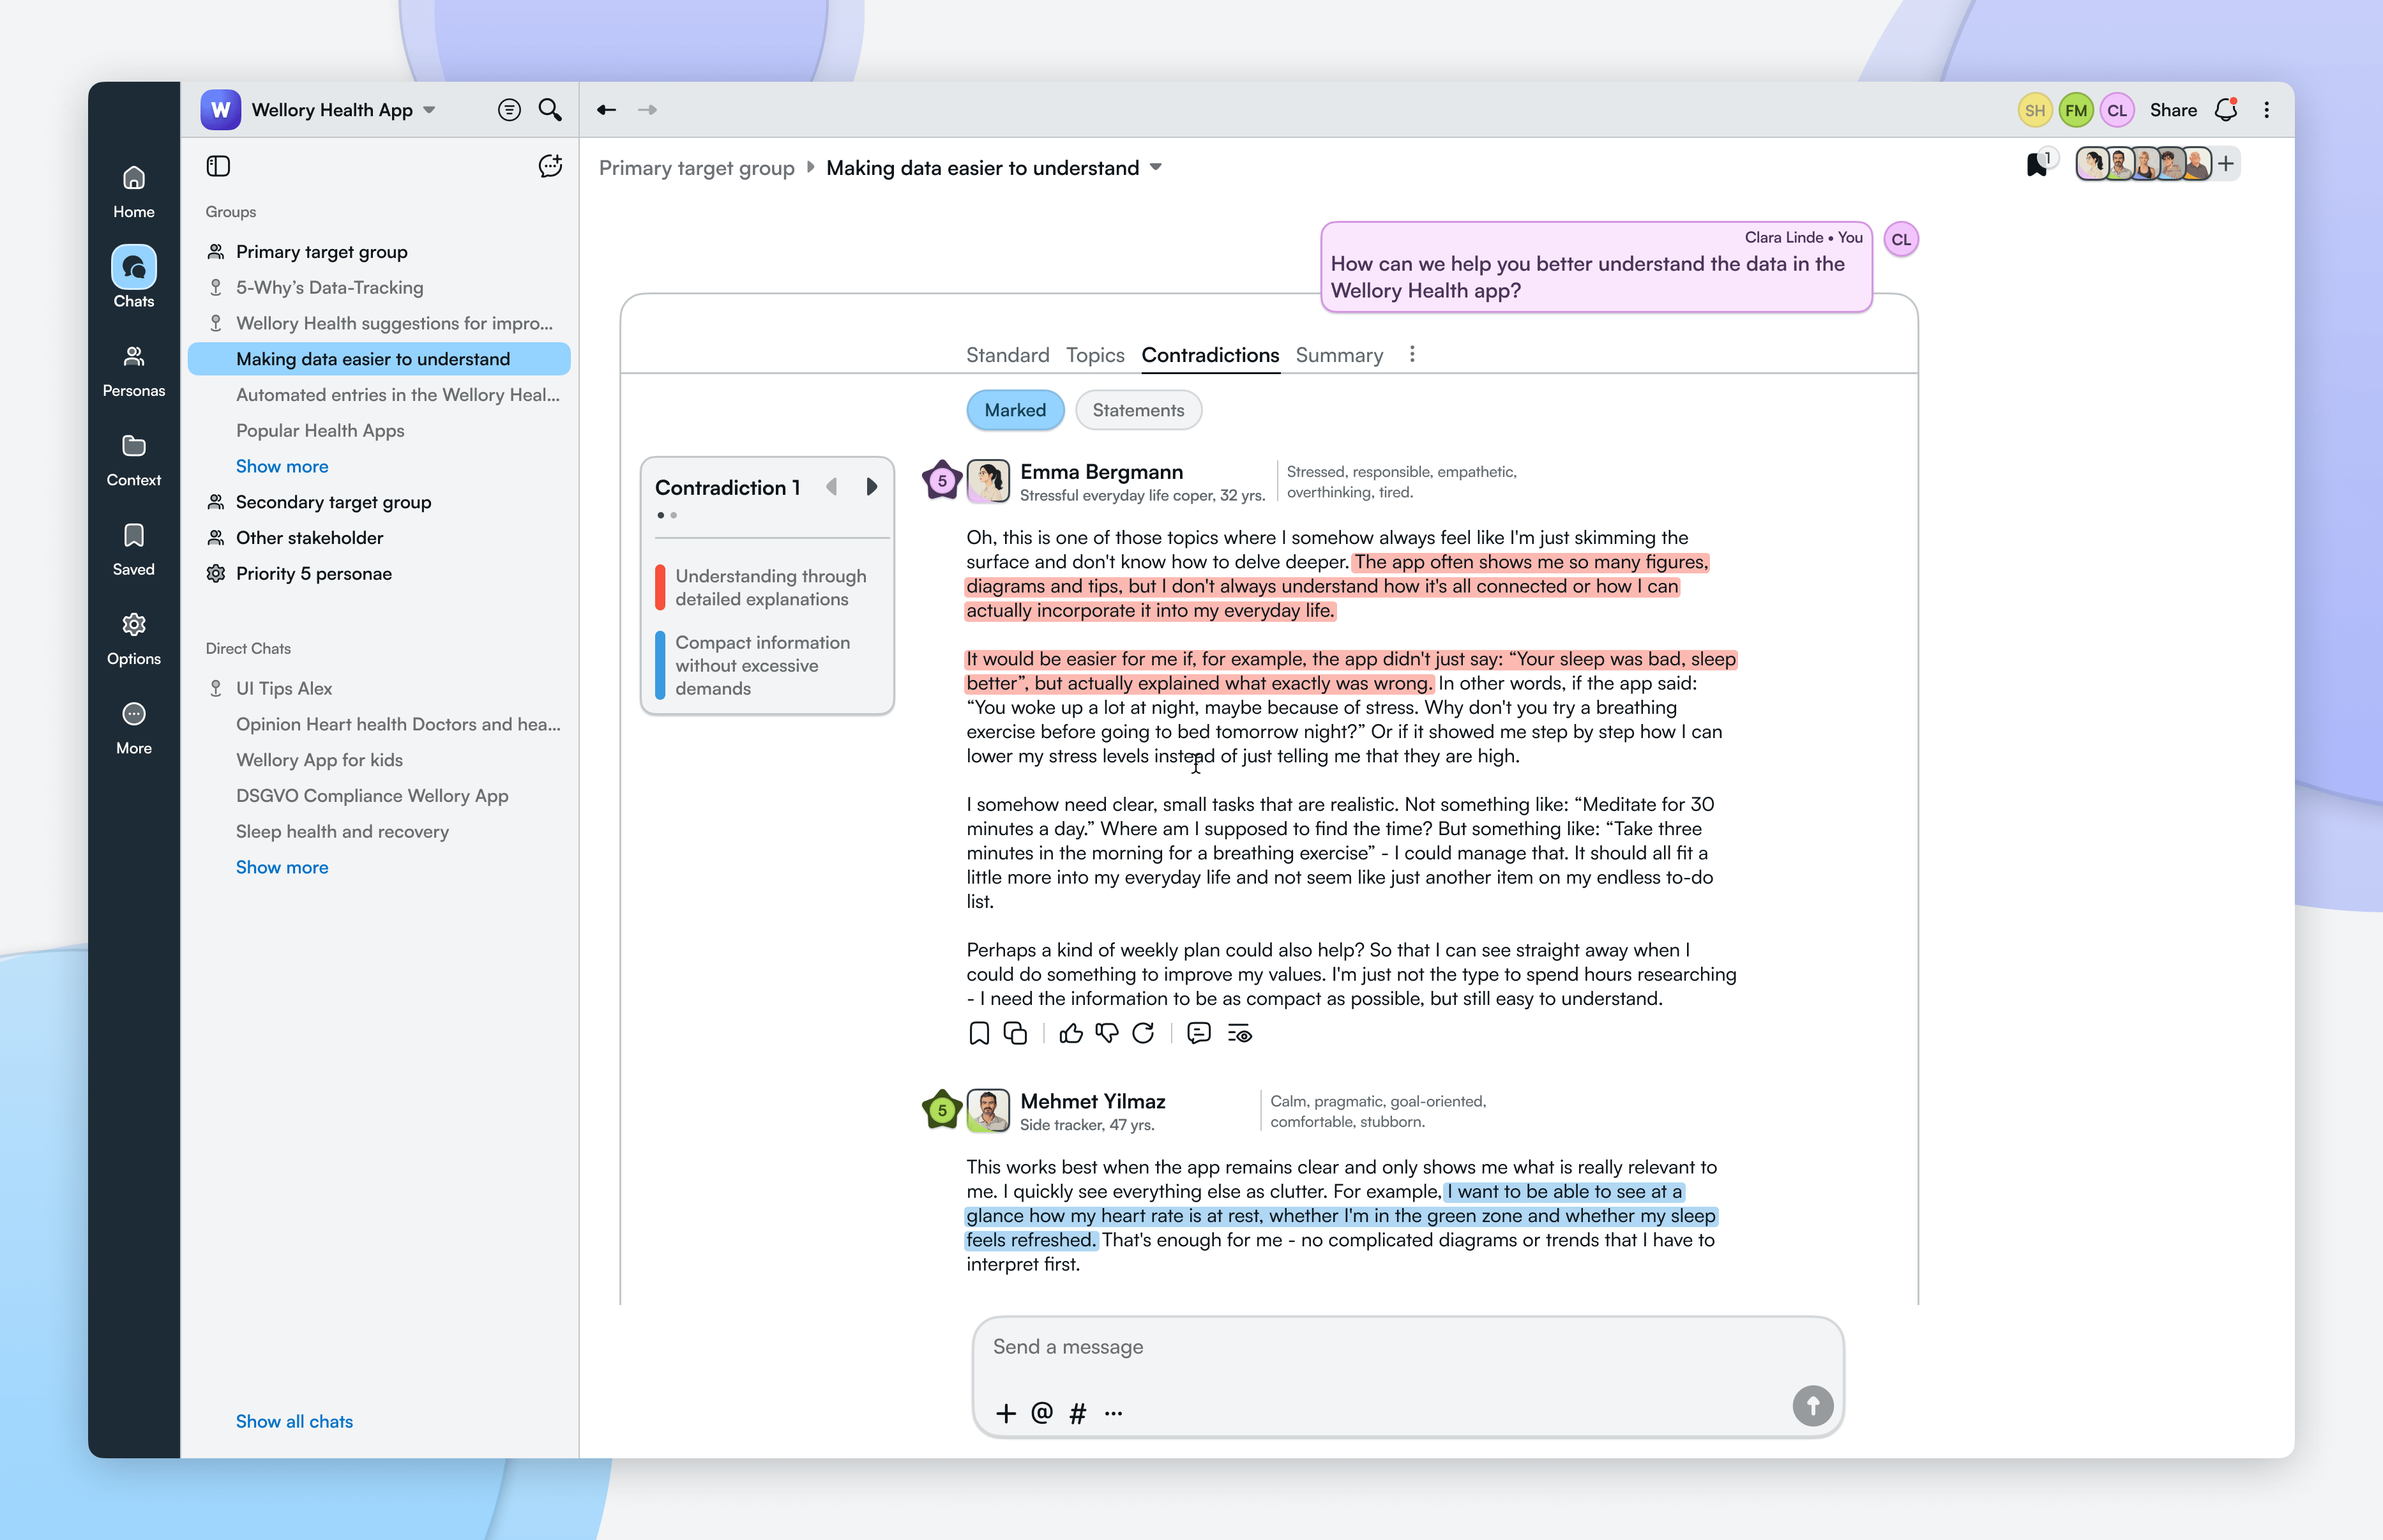This screenshot has height=1540, width=2383.
Task: Toggle the Statements filter pill
Action: 1138,410
